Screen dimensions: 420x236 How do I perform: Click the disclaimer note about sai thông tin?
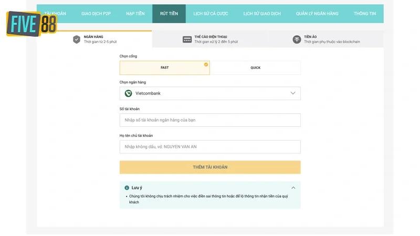[x=208, y=199]
